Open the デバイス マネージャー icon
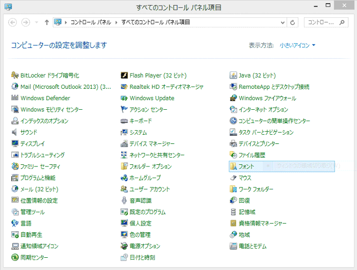This screenshot has width=357, height=270. coord(124,143)
